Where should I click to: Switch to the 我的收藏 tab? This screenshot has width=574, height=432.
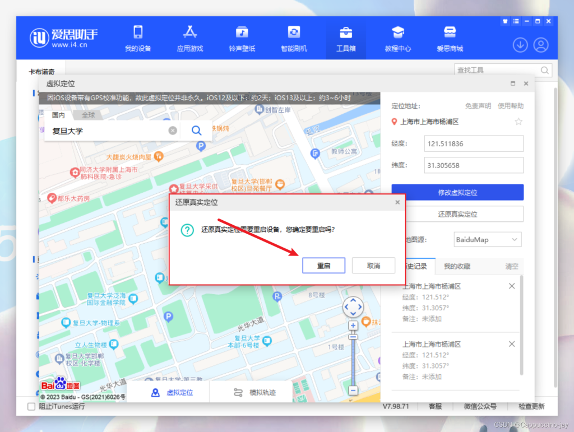point(457,266)
